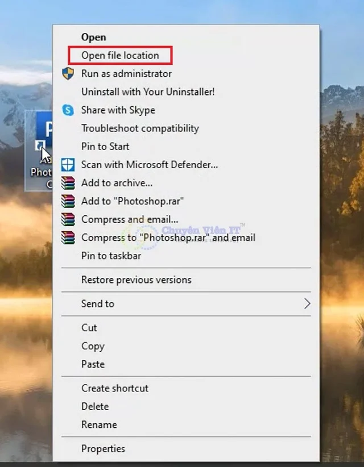Select Run as administrator text
Viewport: 364px width, 467px height.
click(126, 73)
